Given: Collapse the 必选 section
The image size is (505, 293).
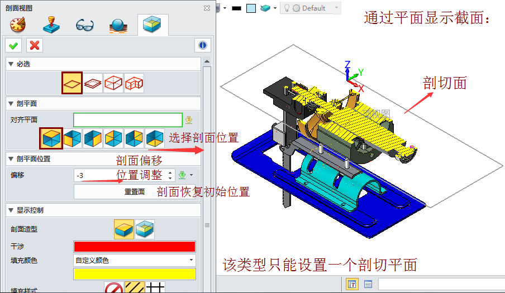Looking at the screenshot, I should point(11,64).
